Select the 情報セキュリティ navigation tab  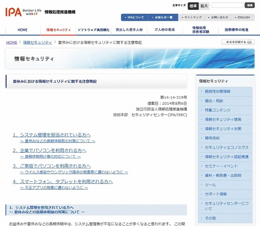pos(58,30)
